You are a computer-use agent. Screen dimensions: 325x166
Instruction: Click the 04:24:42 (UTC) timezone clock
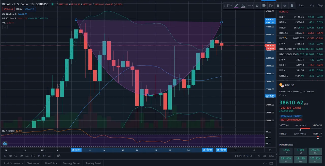[x=243, y=156]
